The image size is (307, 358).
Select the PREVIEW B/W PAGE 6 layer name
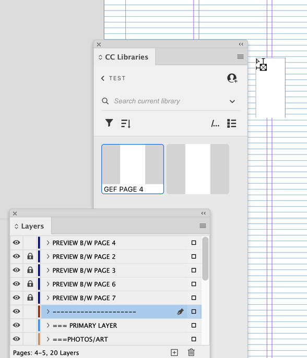click(84, 284)
